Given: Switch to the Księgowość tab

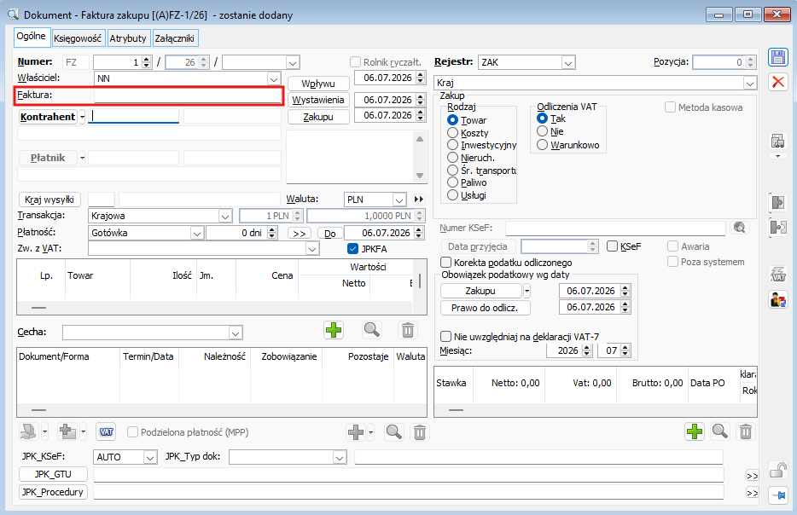Looking at the screenshot, I should [78, 38].
